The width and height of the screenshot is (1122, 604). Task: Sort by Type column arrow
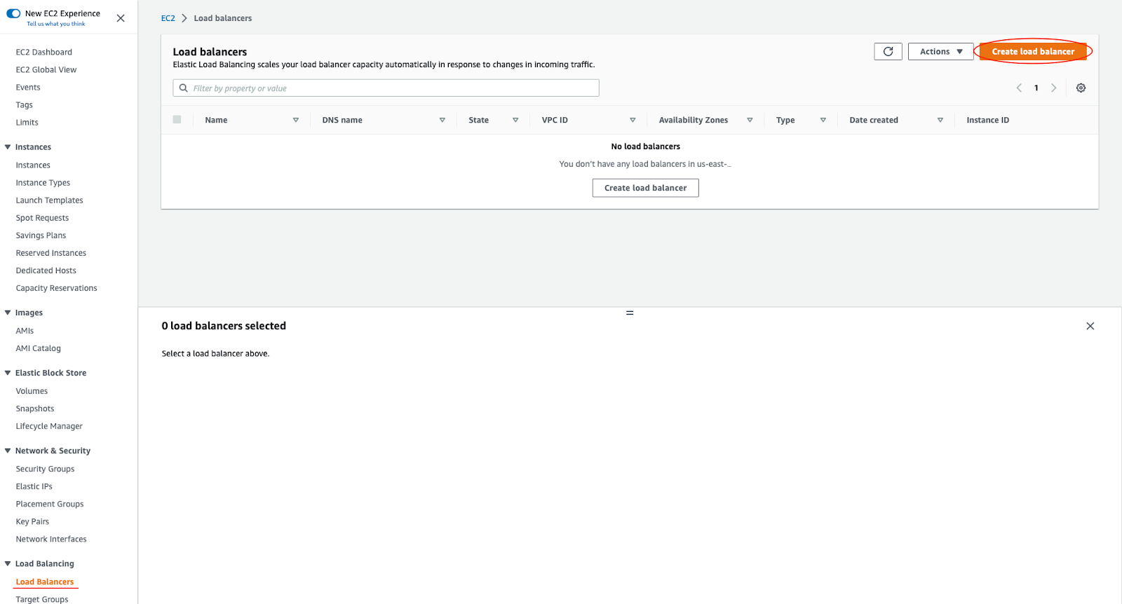click(x=823, y=121)
